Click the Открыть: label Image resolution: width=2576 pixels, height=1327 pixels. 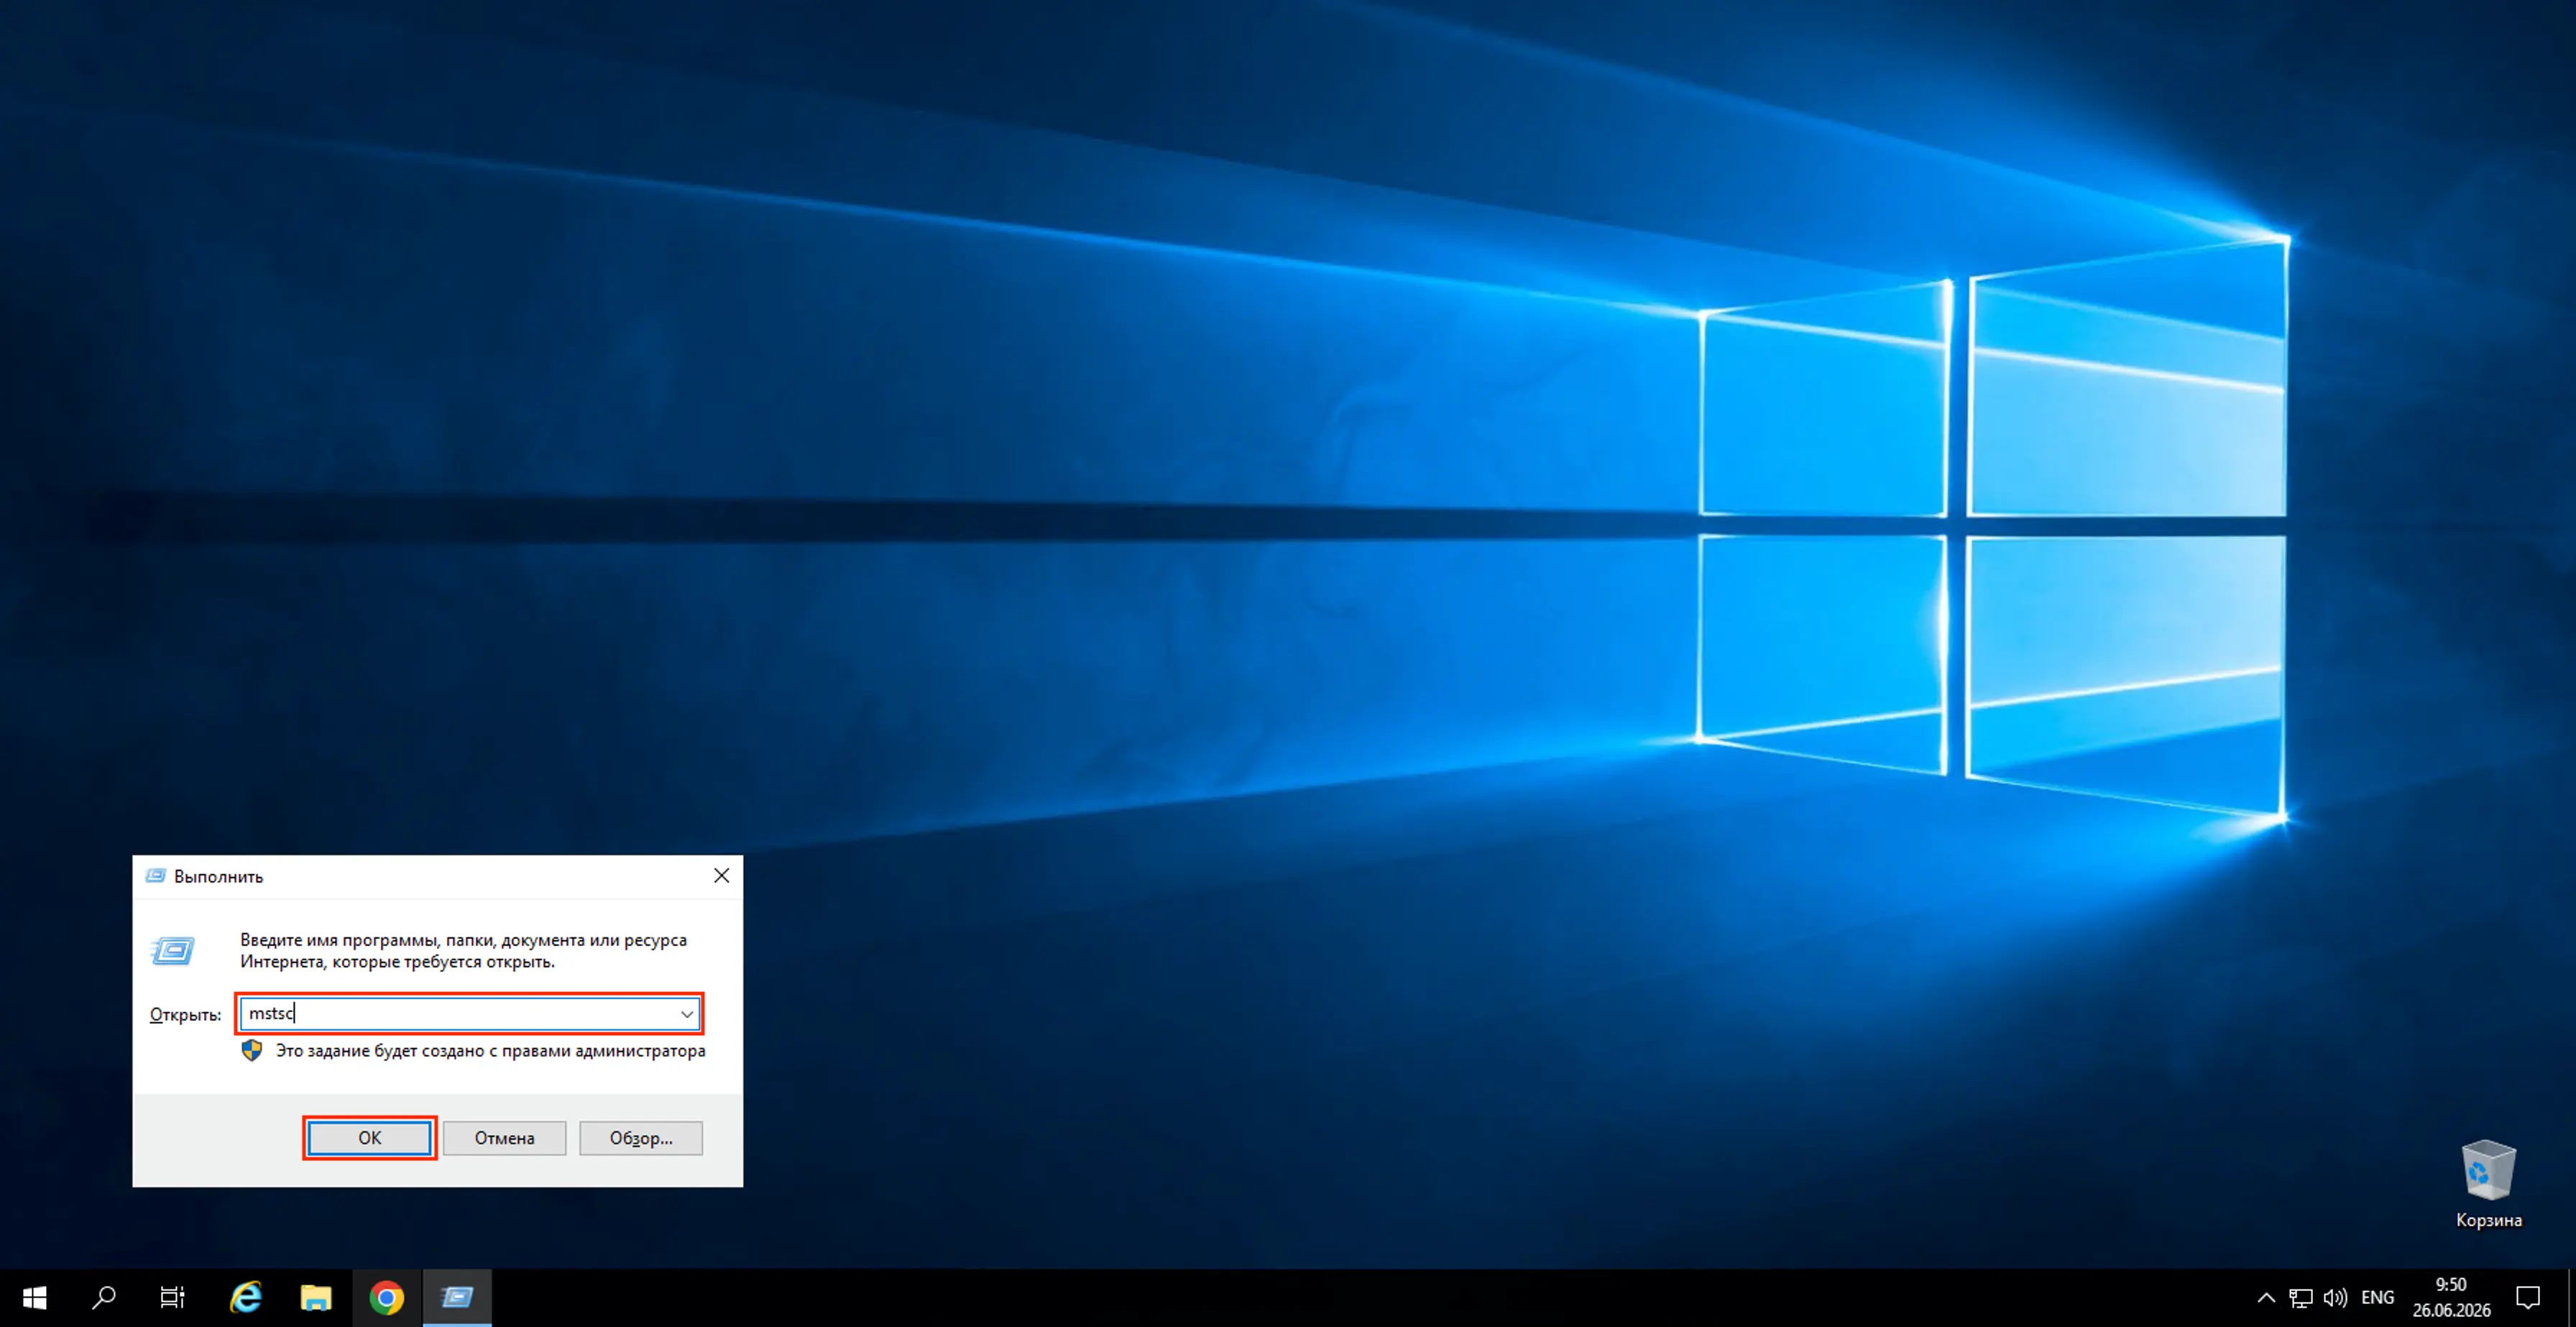point(185,1015)
